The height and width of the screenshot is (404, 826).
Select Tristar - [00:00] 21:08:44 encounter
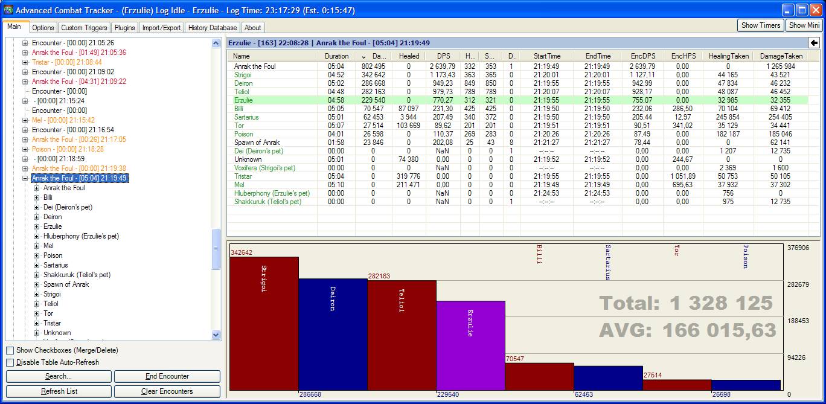pos(66,62)
